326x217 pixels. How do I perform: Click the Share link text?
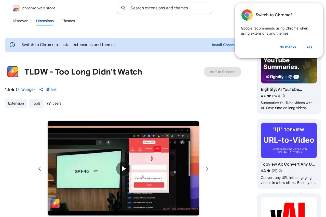point(51,90)
